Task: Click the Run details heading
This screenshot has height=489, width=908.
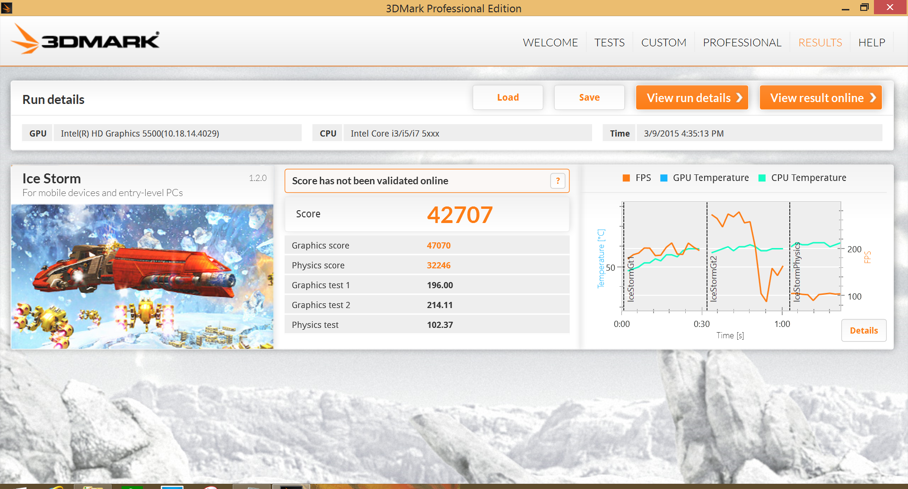Action: (x=53, y=99)
